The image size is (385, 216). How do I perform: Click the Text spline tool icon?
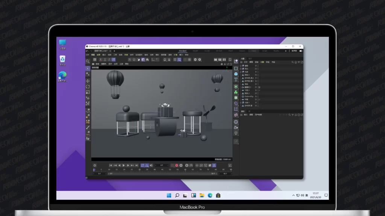click(x=236, y=80)
